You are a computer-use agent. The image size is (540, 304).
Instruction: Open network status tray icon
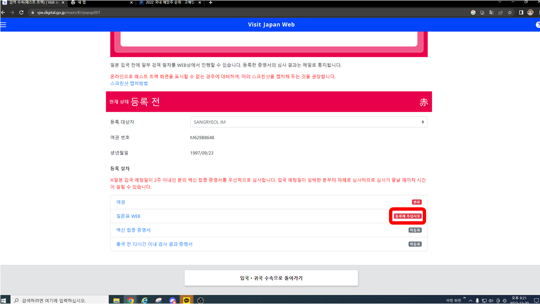click(484, 301)
